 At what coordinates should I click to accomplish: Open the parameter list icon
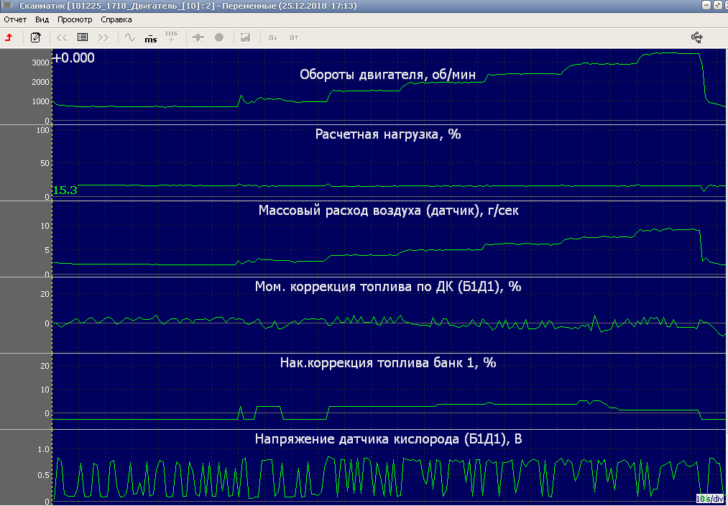[x=83, y=37]
